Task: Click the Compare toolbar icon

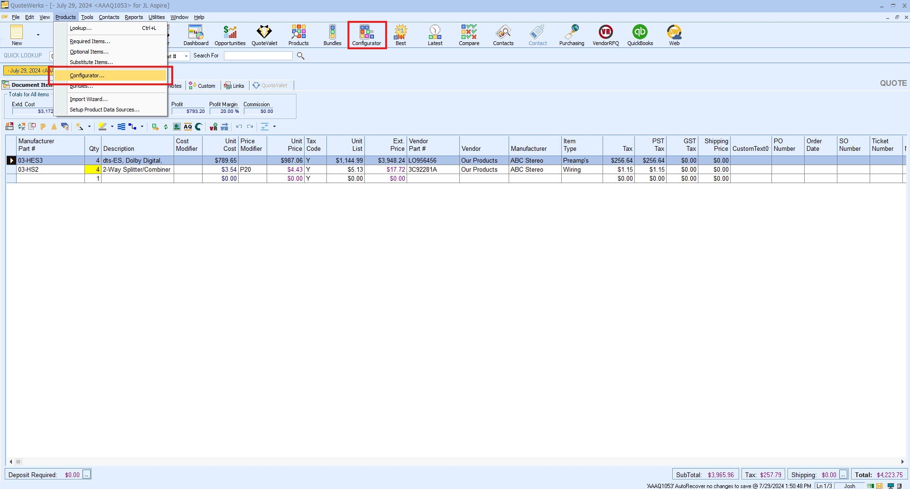Action: pyautogui.click(x=469, y=35)
